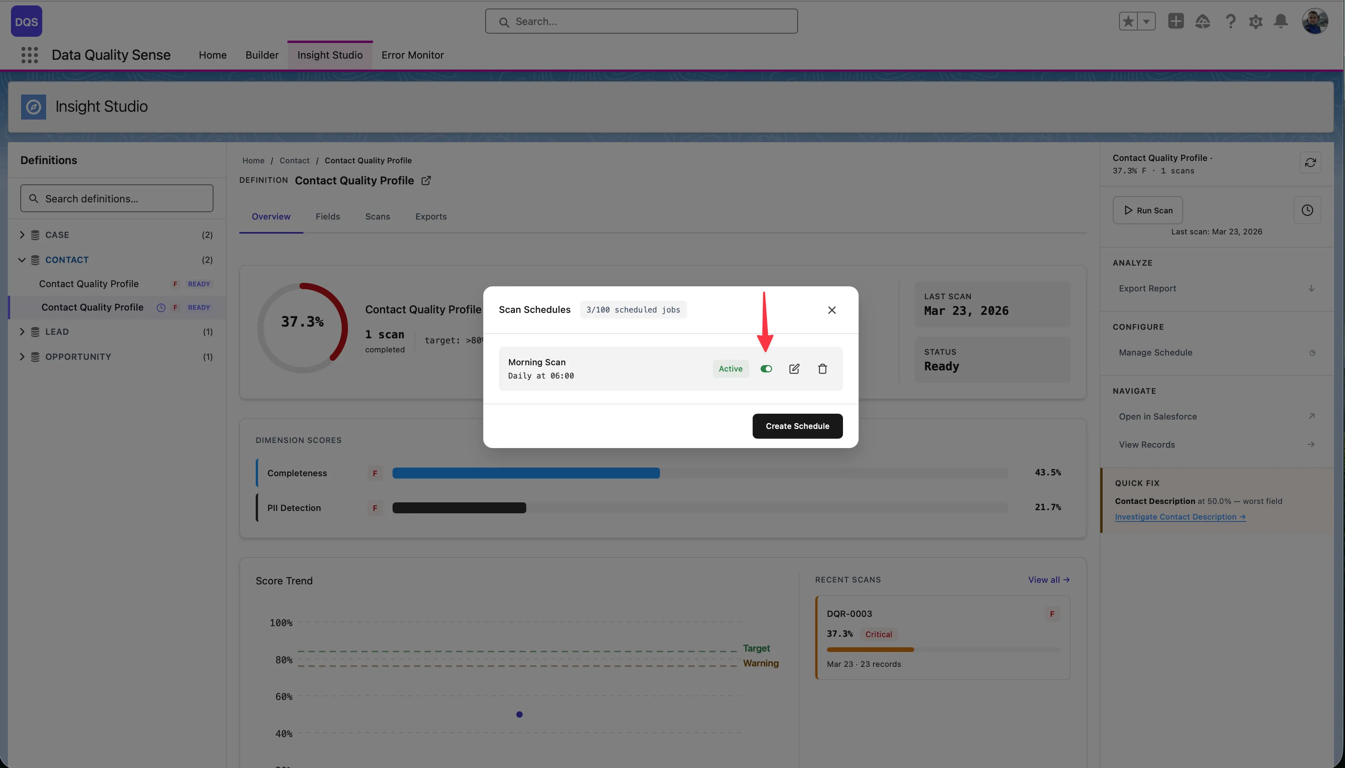Click the Create Schedule button
1345x768 pixels.
(x=797, y=426)
